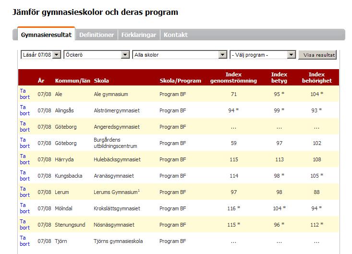Select the Angeredsgymnasiet school name
The image size is (352, 254).
(117, 127)
